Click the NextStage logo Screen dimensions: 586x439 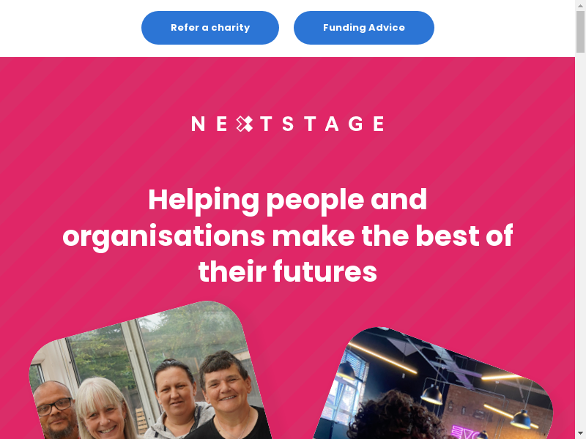(287, 124)
